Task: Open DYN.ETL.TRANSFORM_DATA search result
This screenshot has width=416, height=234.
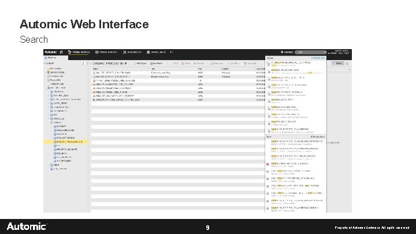Action: [296, 71]
